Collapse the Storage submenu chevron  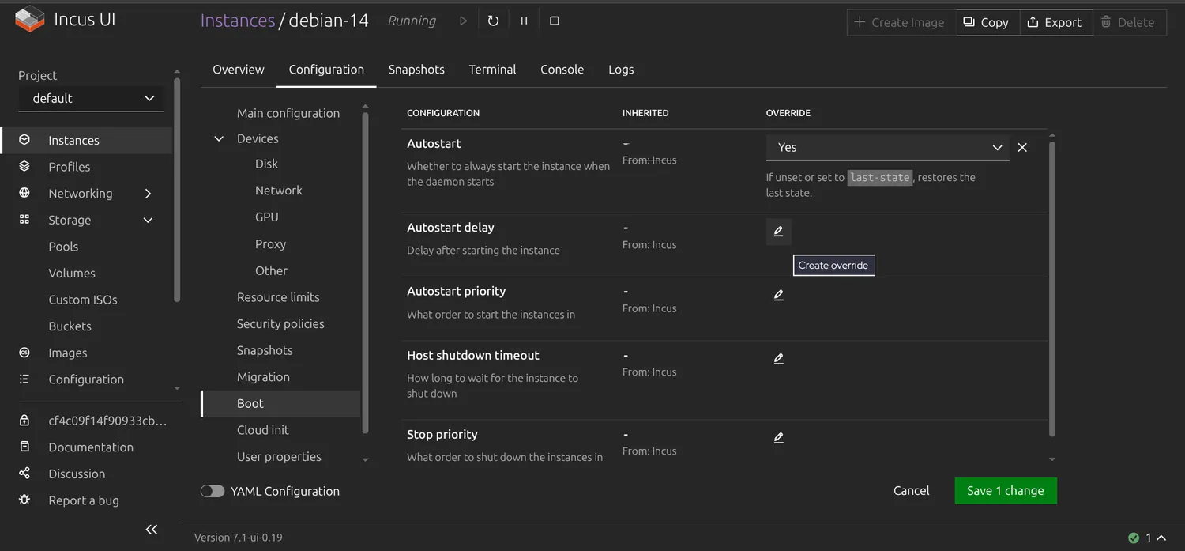(148, 220)
